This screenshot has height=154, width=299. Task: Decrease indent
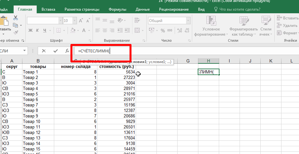tap(120, 30)
